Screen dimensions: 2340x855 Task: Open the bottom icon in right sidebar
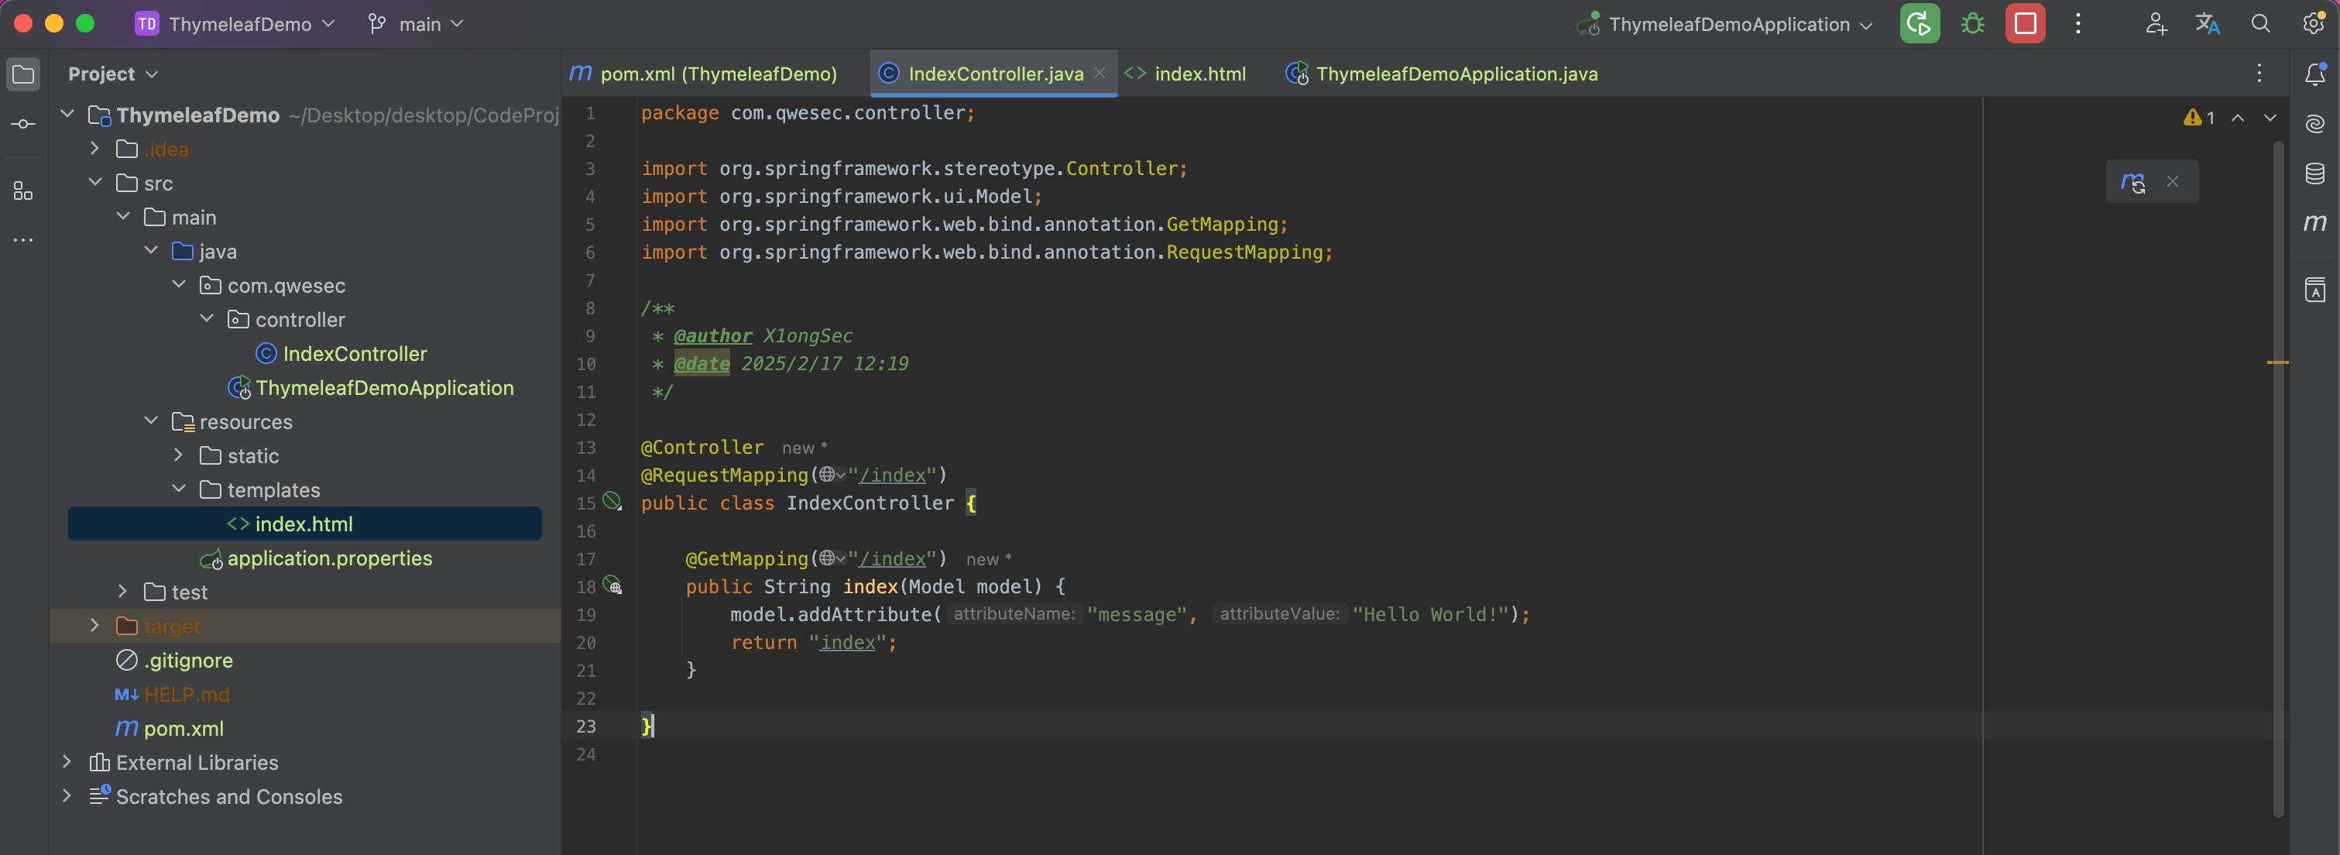click(2314, 290)
